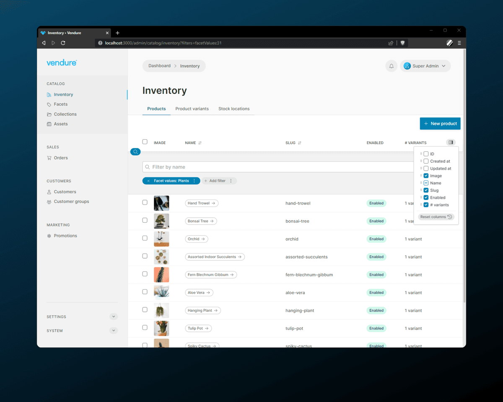Tick the Hand Trowel row checkbox

point(145,202)
